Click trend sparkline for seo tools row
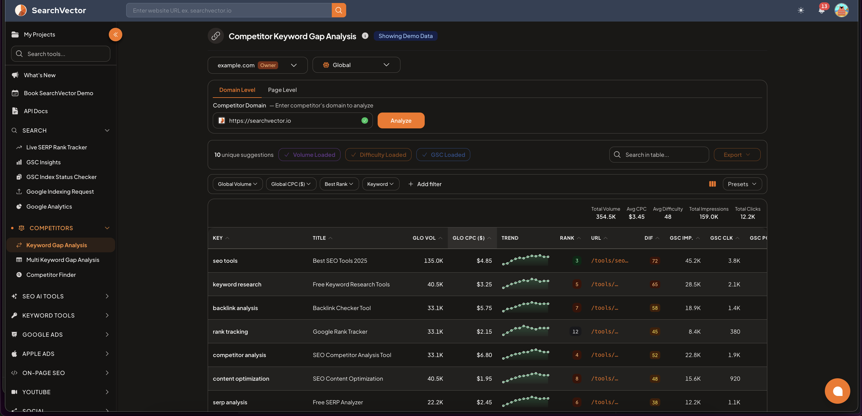 [x=525, y=260]
